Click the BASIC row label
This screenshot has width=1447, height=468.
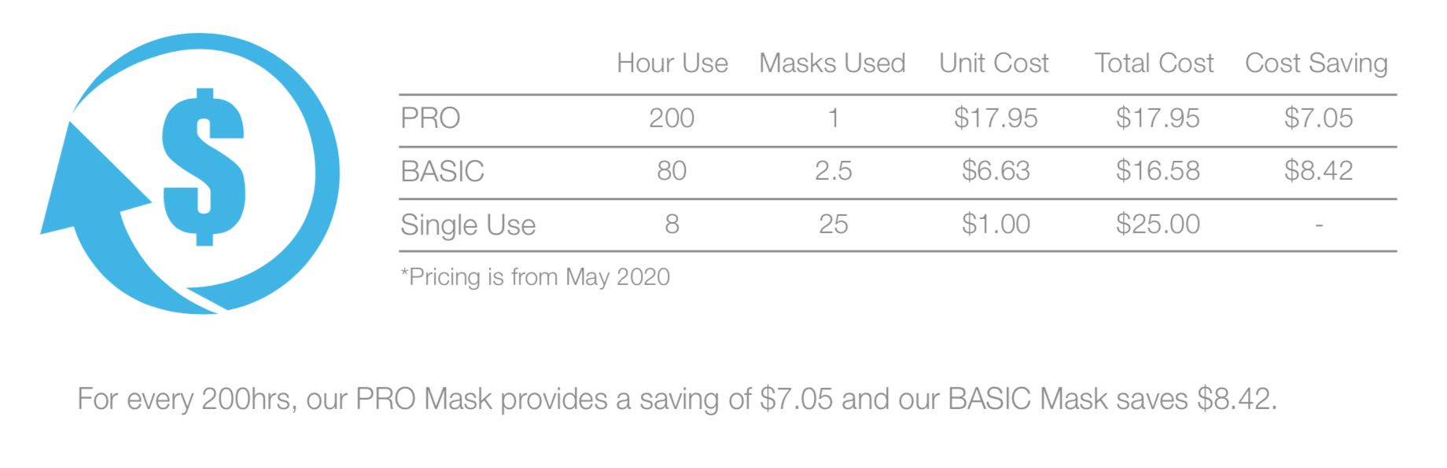pyautogui.click(x=442, y=171)
